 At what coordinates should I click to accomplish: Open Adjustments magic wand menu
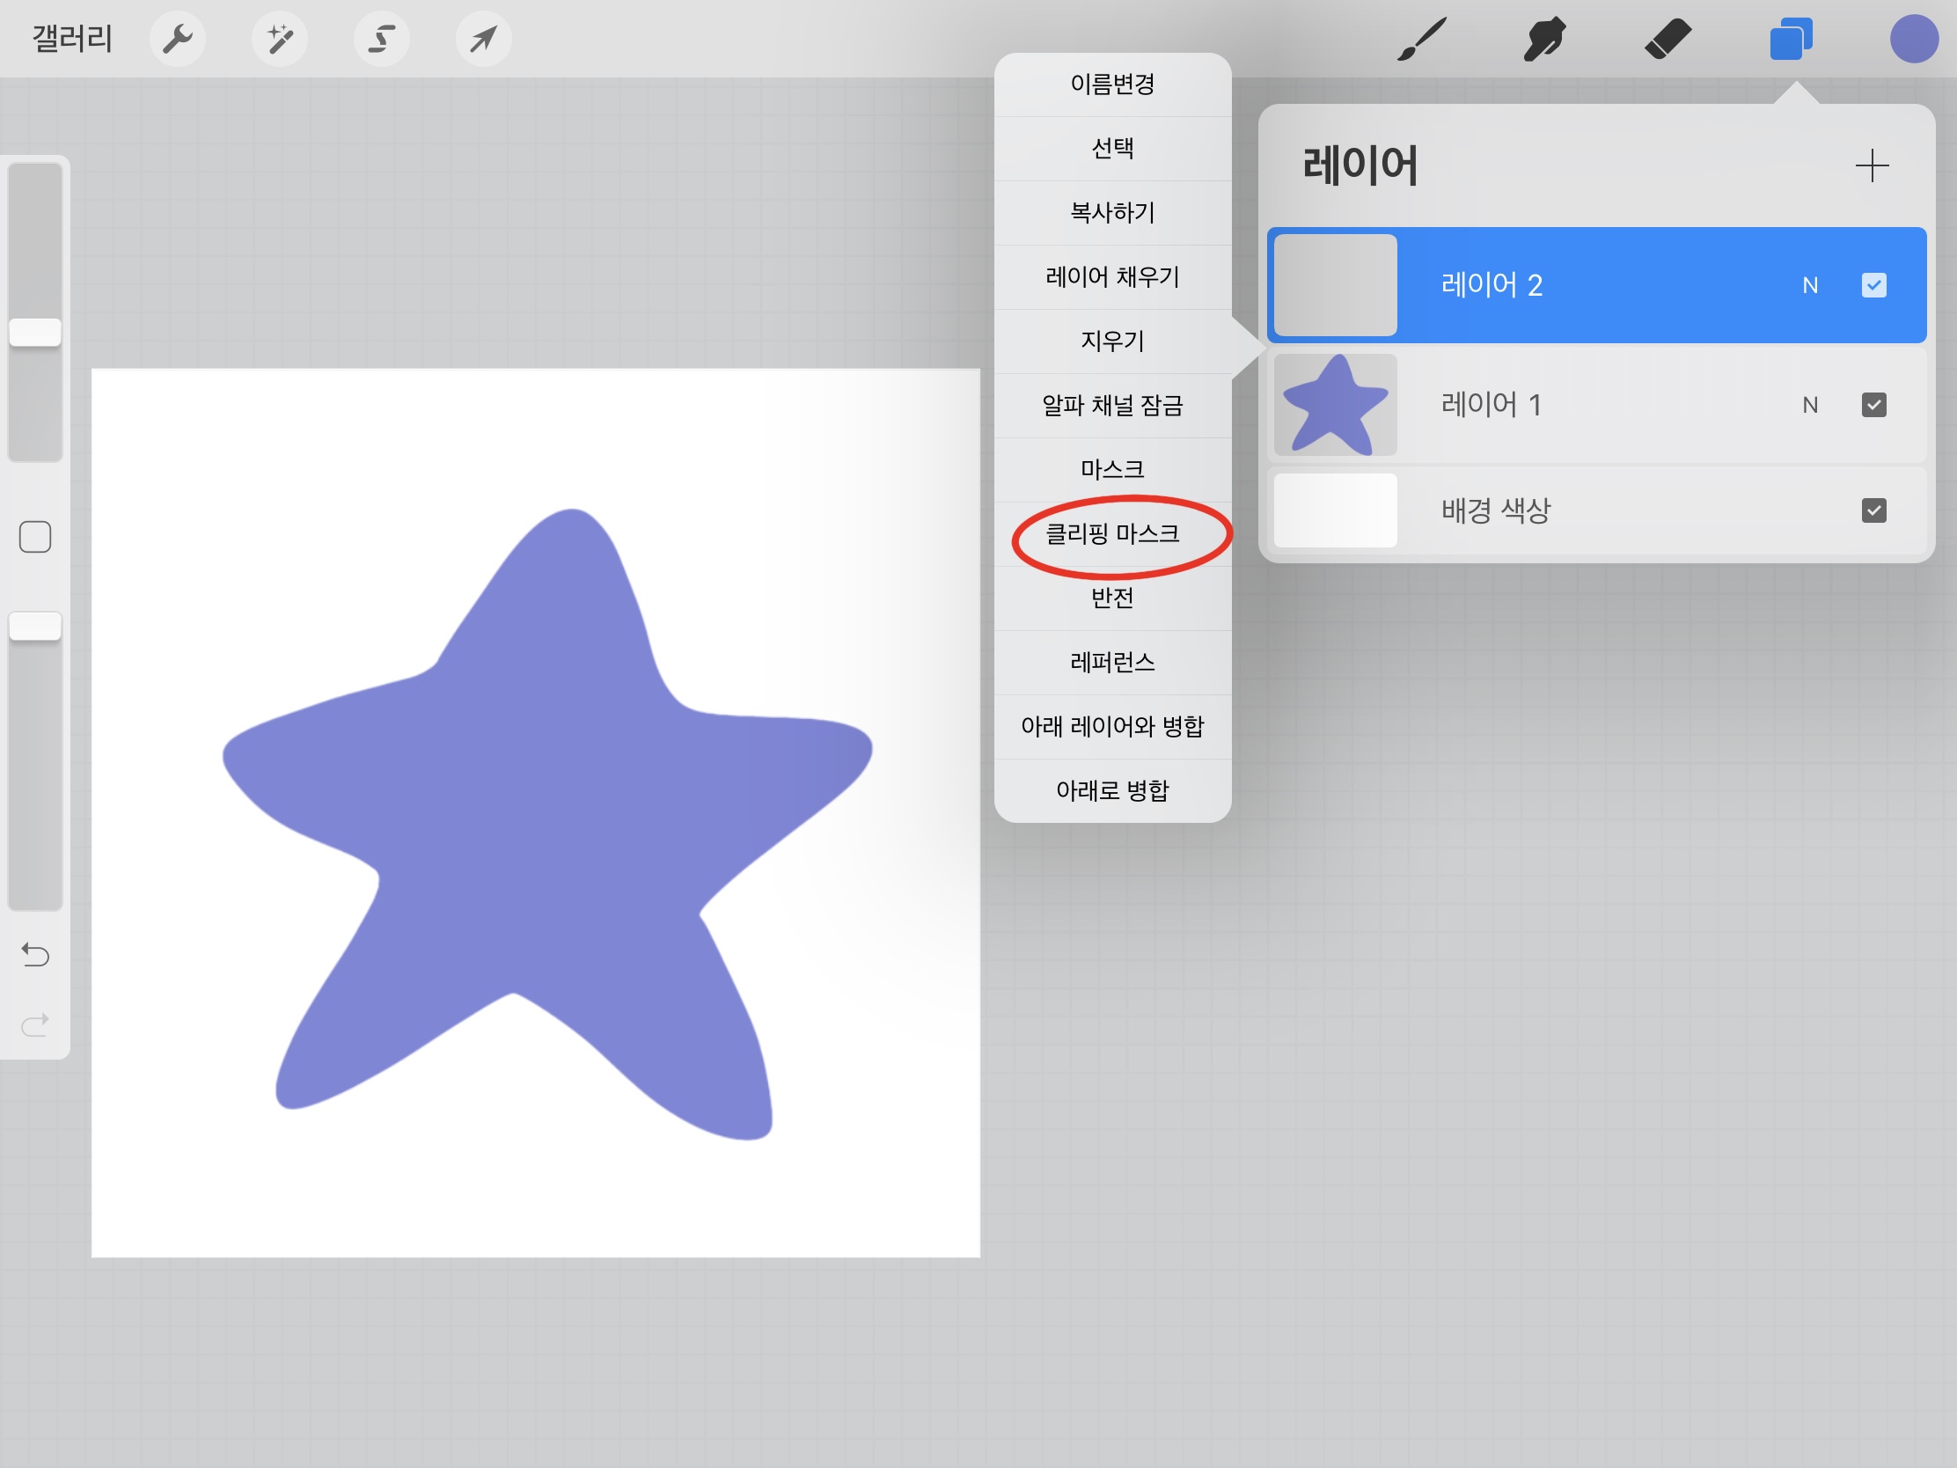click(x=280, y=39)
